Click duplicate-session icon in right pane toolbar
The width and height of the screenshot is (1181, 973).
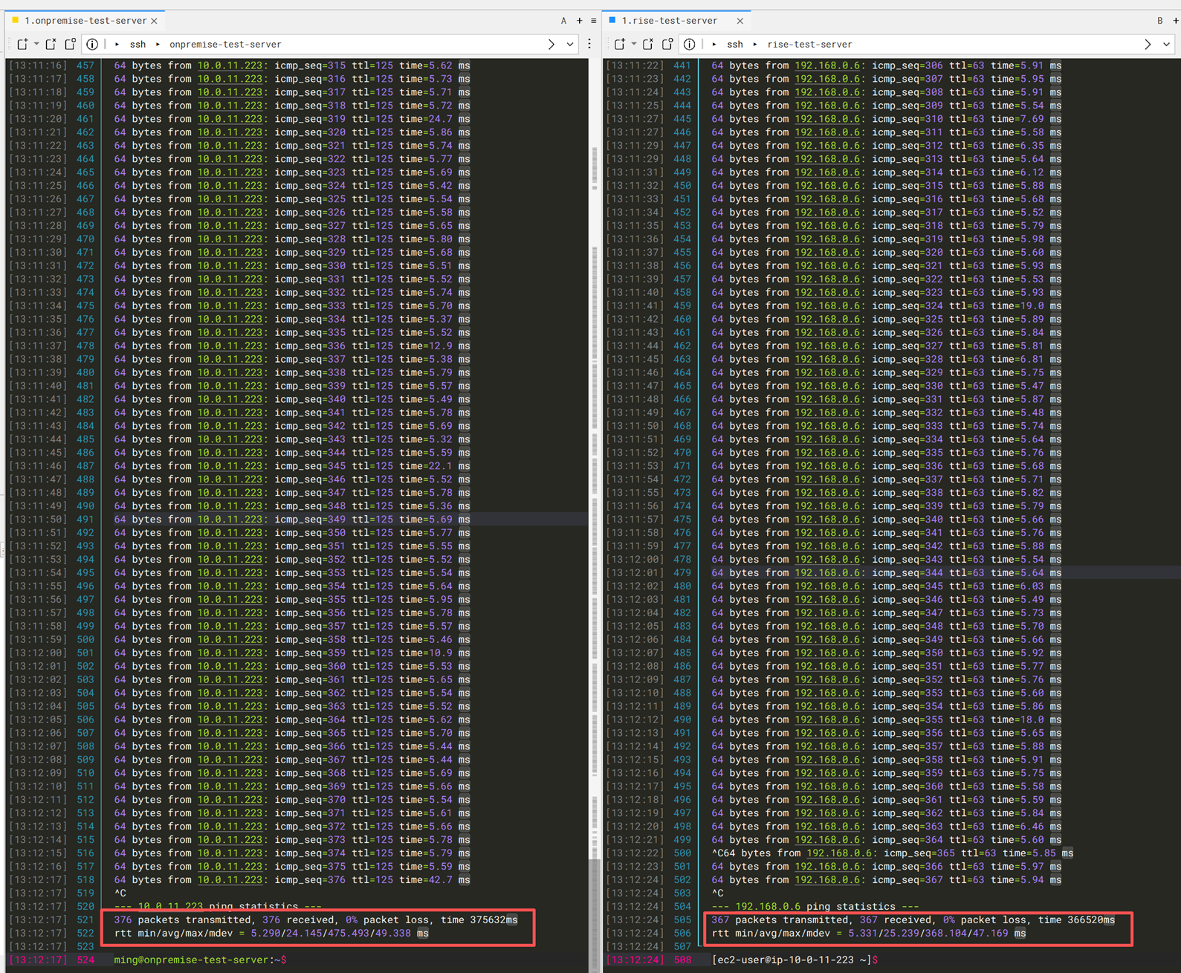(667, 44)
